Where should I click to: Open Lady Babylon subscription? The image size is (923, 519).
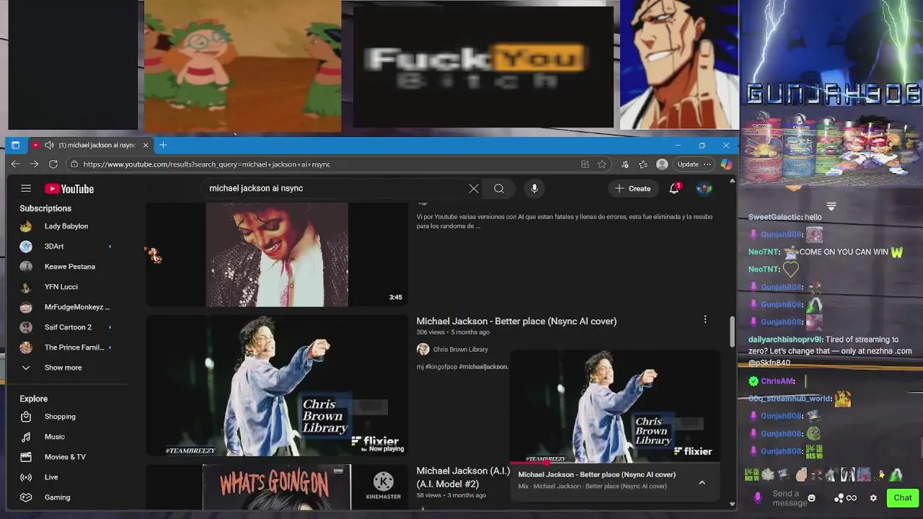pyautogui.click(x=66, y=226)
